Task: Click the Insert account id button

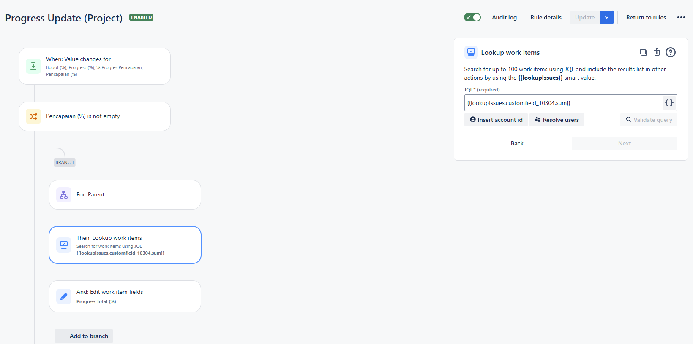Action: click(496, 120)
